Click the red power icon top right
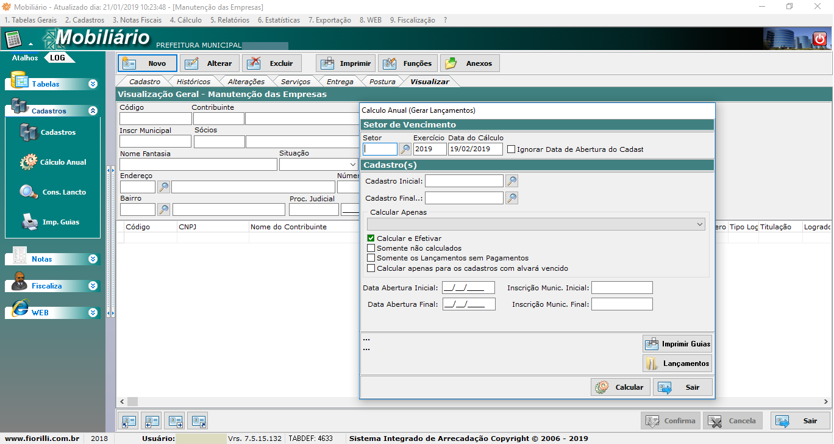This screenshot has height=444, width=834. coord(819,39)
